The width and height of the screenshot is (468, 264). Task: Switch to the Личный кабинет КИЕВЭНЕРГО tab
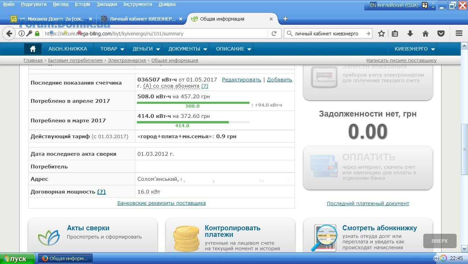tap(142, 19)
